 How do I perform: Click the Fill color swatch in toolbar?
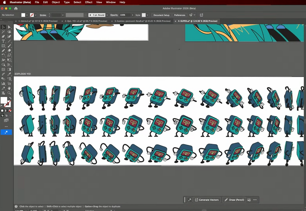click(x=4, y=100)
